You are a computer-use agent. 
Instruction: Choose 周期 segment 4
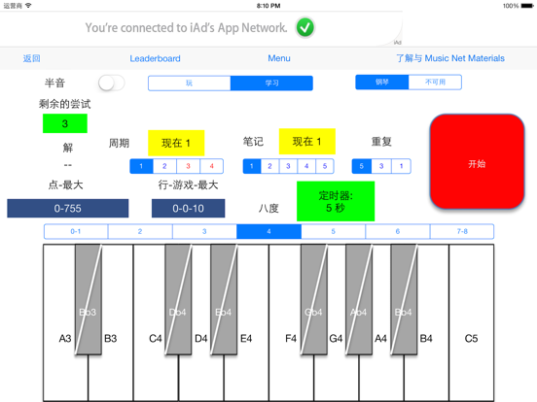(212, 166)
